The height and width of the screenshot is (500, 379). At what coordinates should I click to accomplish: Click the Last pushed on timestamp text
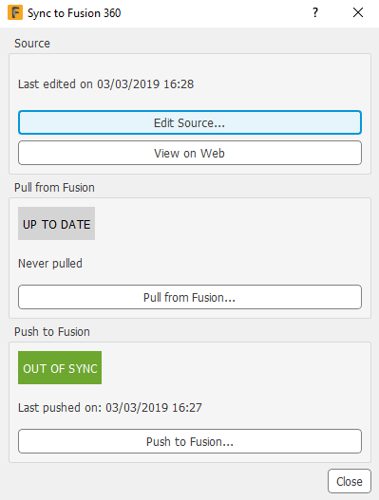click(110, 408)
